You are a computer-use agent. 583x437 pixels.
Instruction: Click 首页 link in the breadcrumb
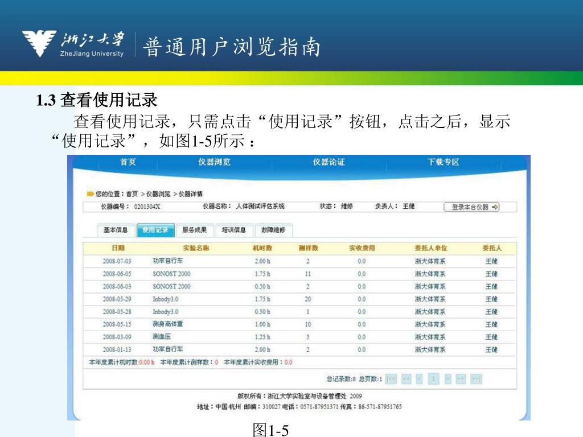coord(132,194)
